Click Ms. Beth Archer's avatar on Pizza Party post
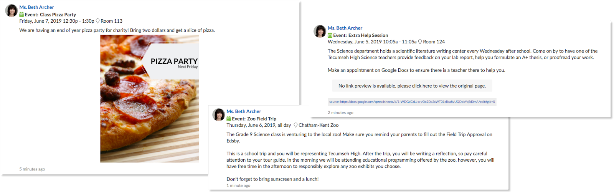This screenshot has height=192, width=614. 12,11
